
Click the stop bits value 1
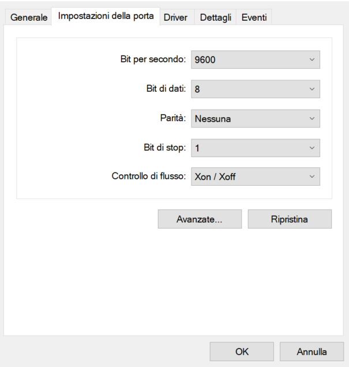[x=197, y=148]
